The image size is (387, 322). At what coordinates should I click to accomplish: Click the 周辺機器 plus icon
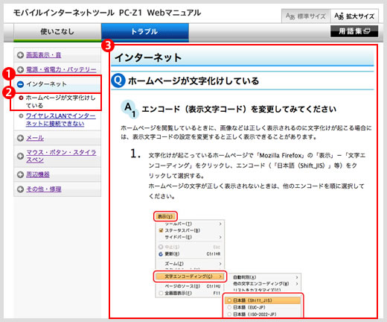(x=20, y=174)
